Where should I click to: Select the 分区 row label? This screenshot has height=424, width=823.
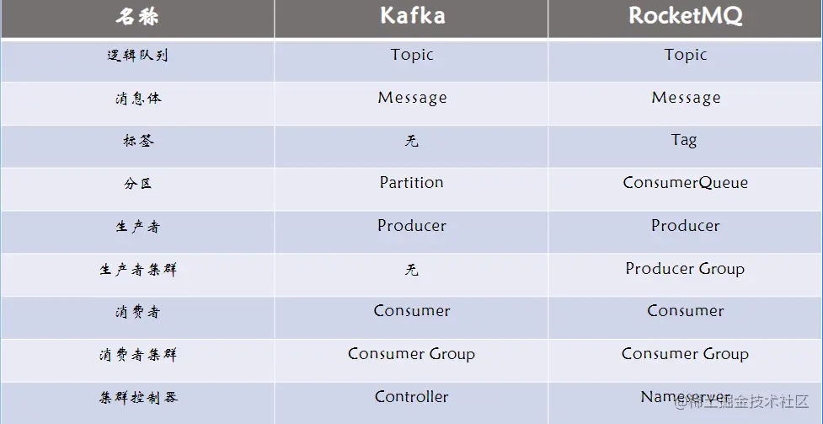pyautogui.click(x=138, y=184)
